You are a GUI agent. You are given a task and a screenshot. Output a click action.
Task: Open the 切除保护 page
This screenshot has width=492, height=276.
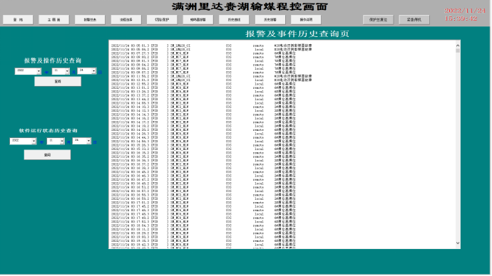click(x=162, y=19)
